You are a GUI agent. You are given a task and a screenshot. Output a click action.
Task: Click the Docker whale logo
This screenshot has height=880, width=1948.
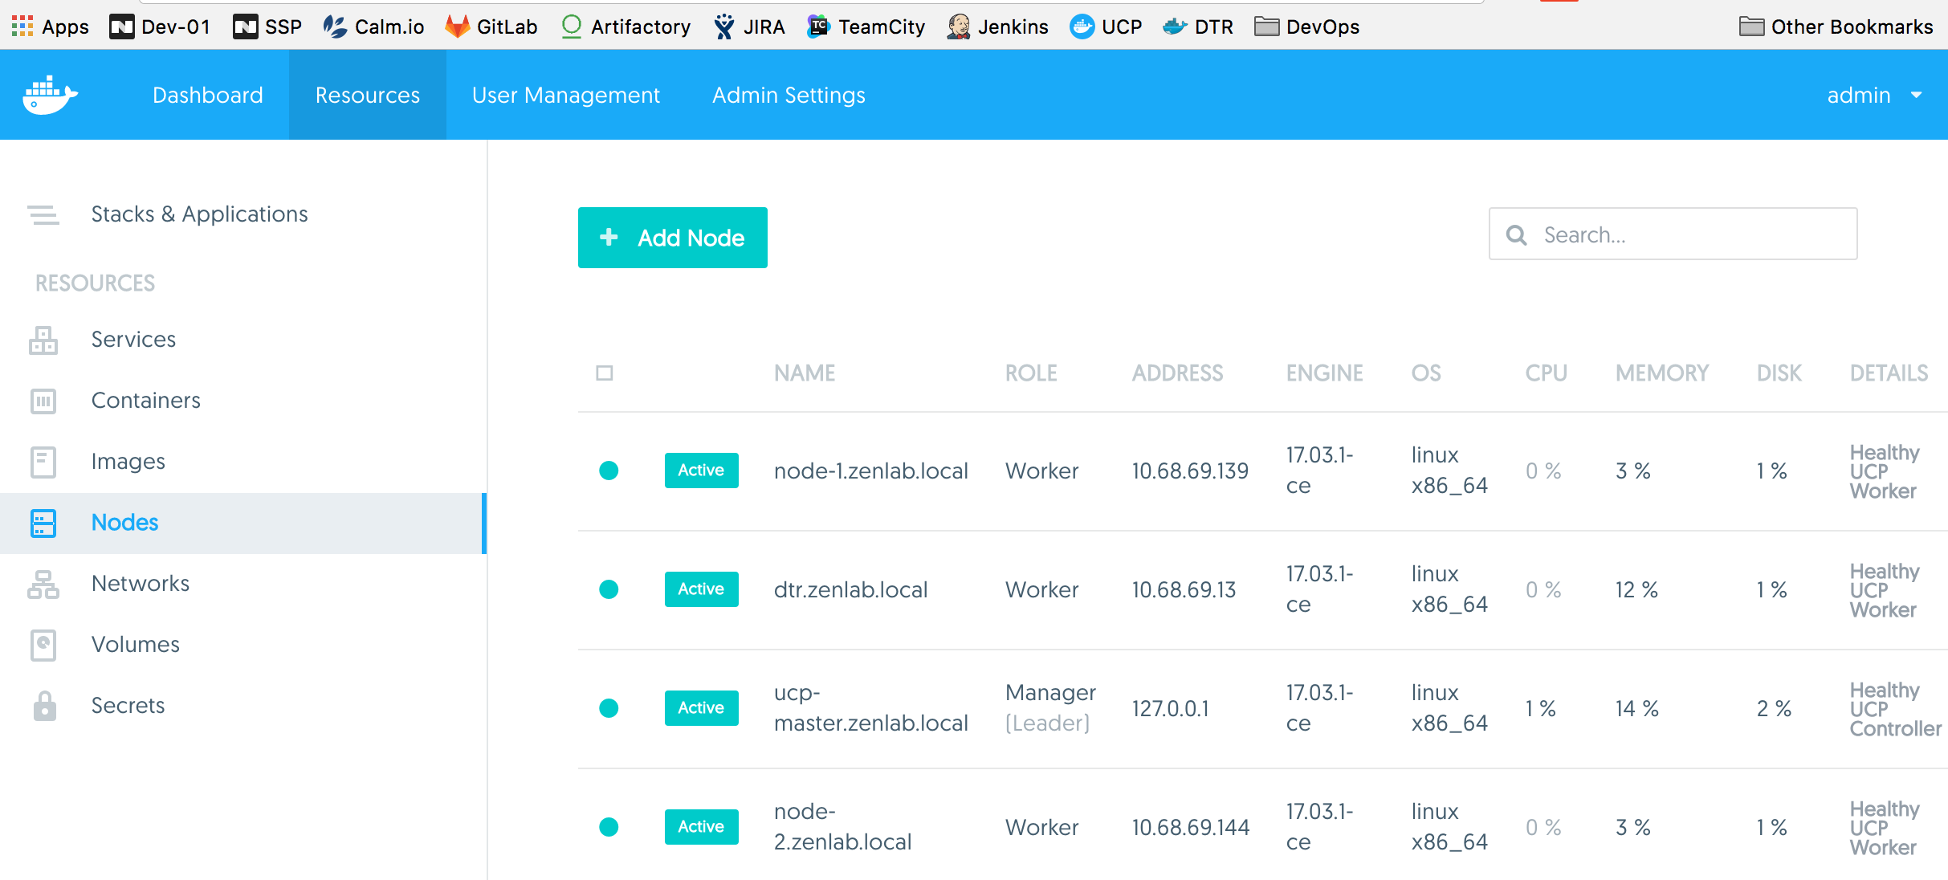(50, 96)
